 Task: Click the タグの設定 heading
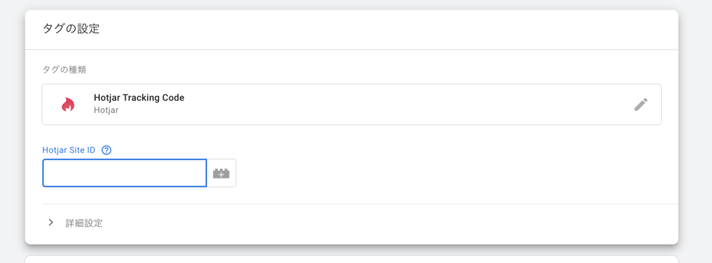[x=71, y=29]
